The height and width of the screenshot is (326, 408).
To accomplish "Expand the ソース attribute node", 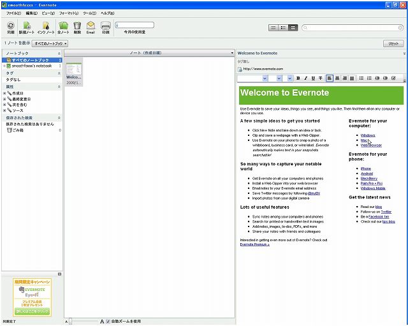I will 4,110.
